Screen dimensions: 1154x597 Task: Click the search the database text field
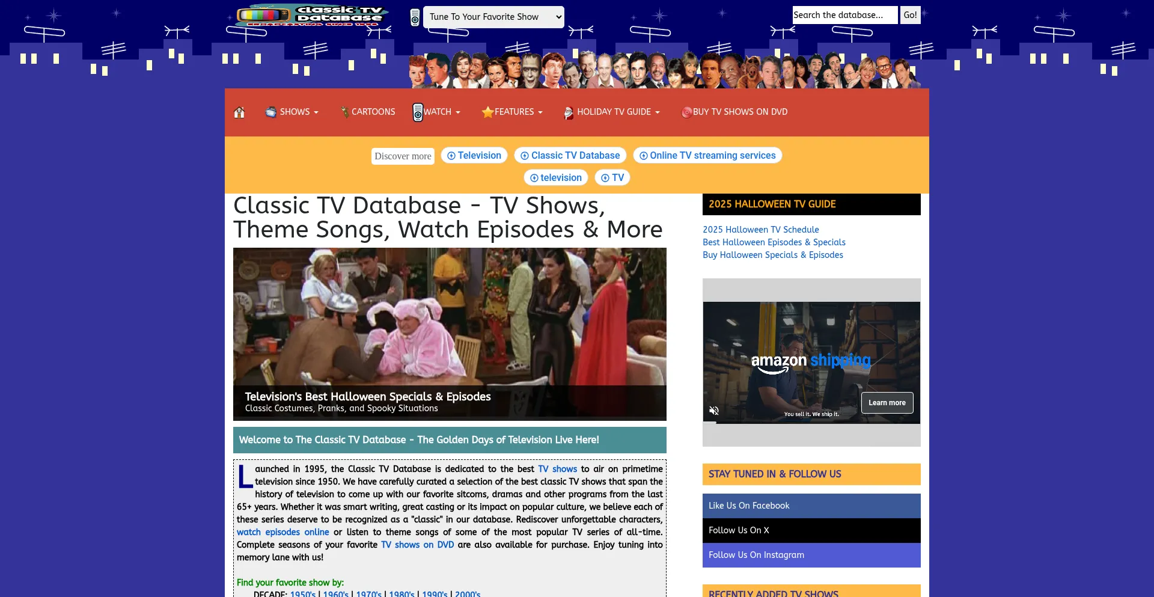[x=844, y=15]
